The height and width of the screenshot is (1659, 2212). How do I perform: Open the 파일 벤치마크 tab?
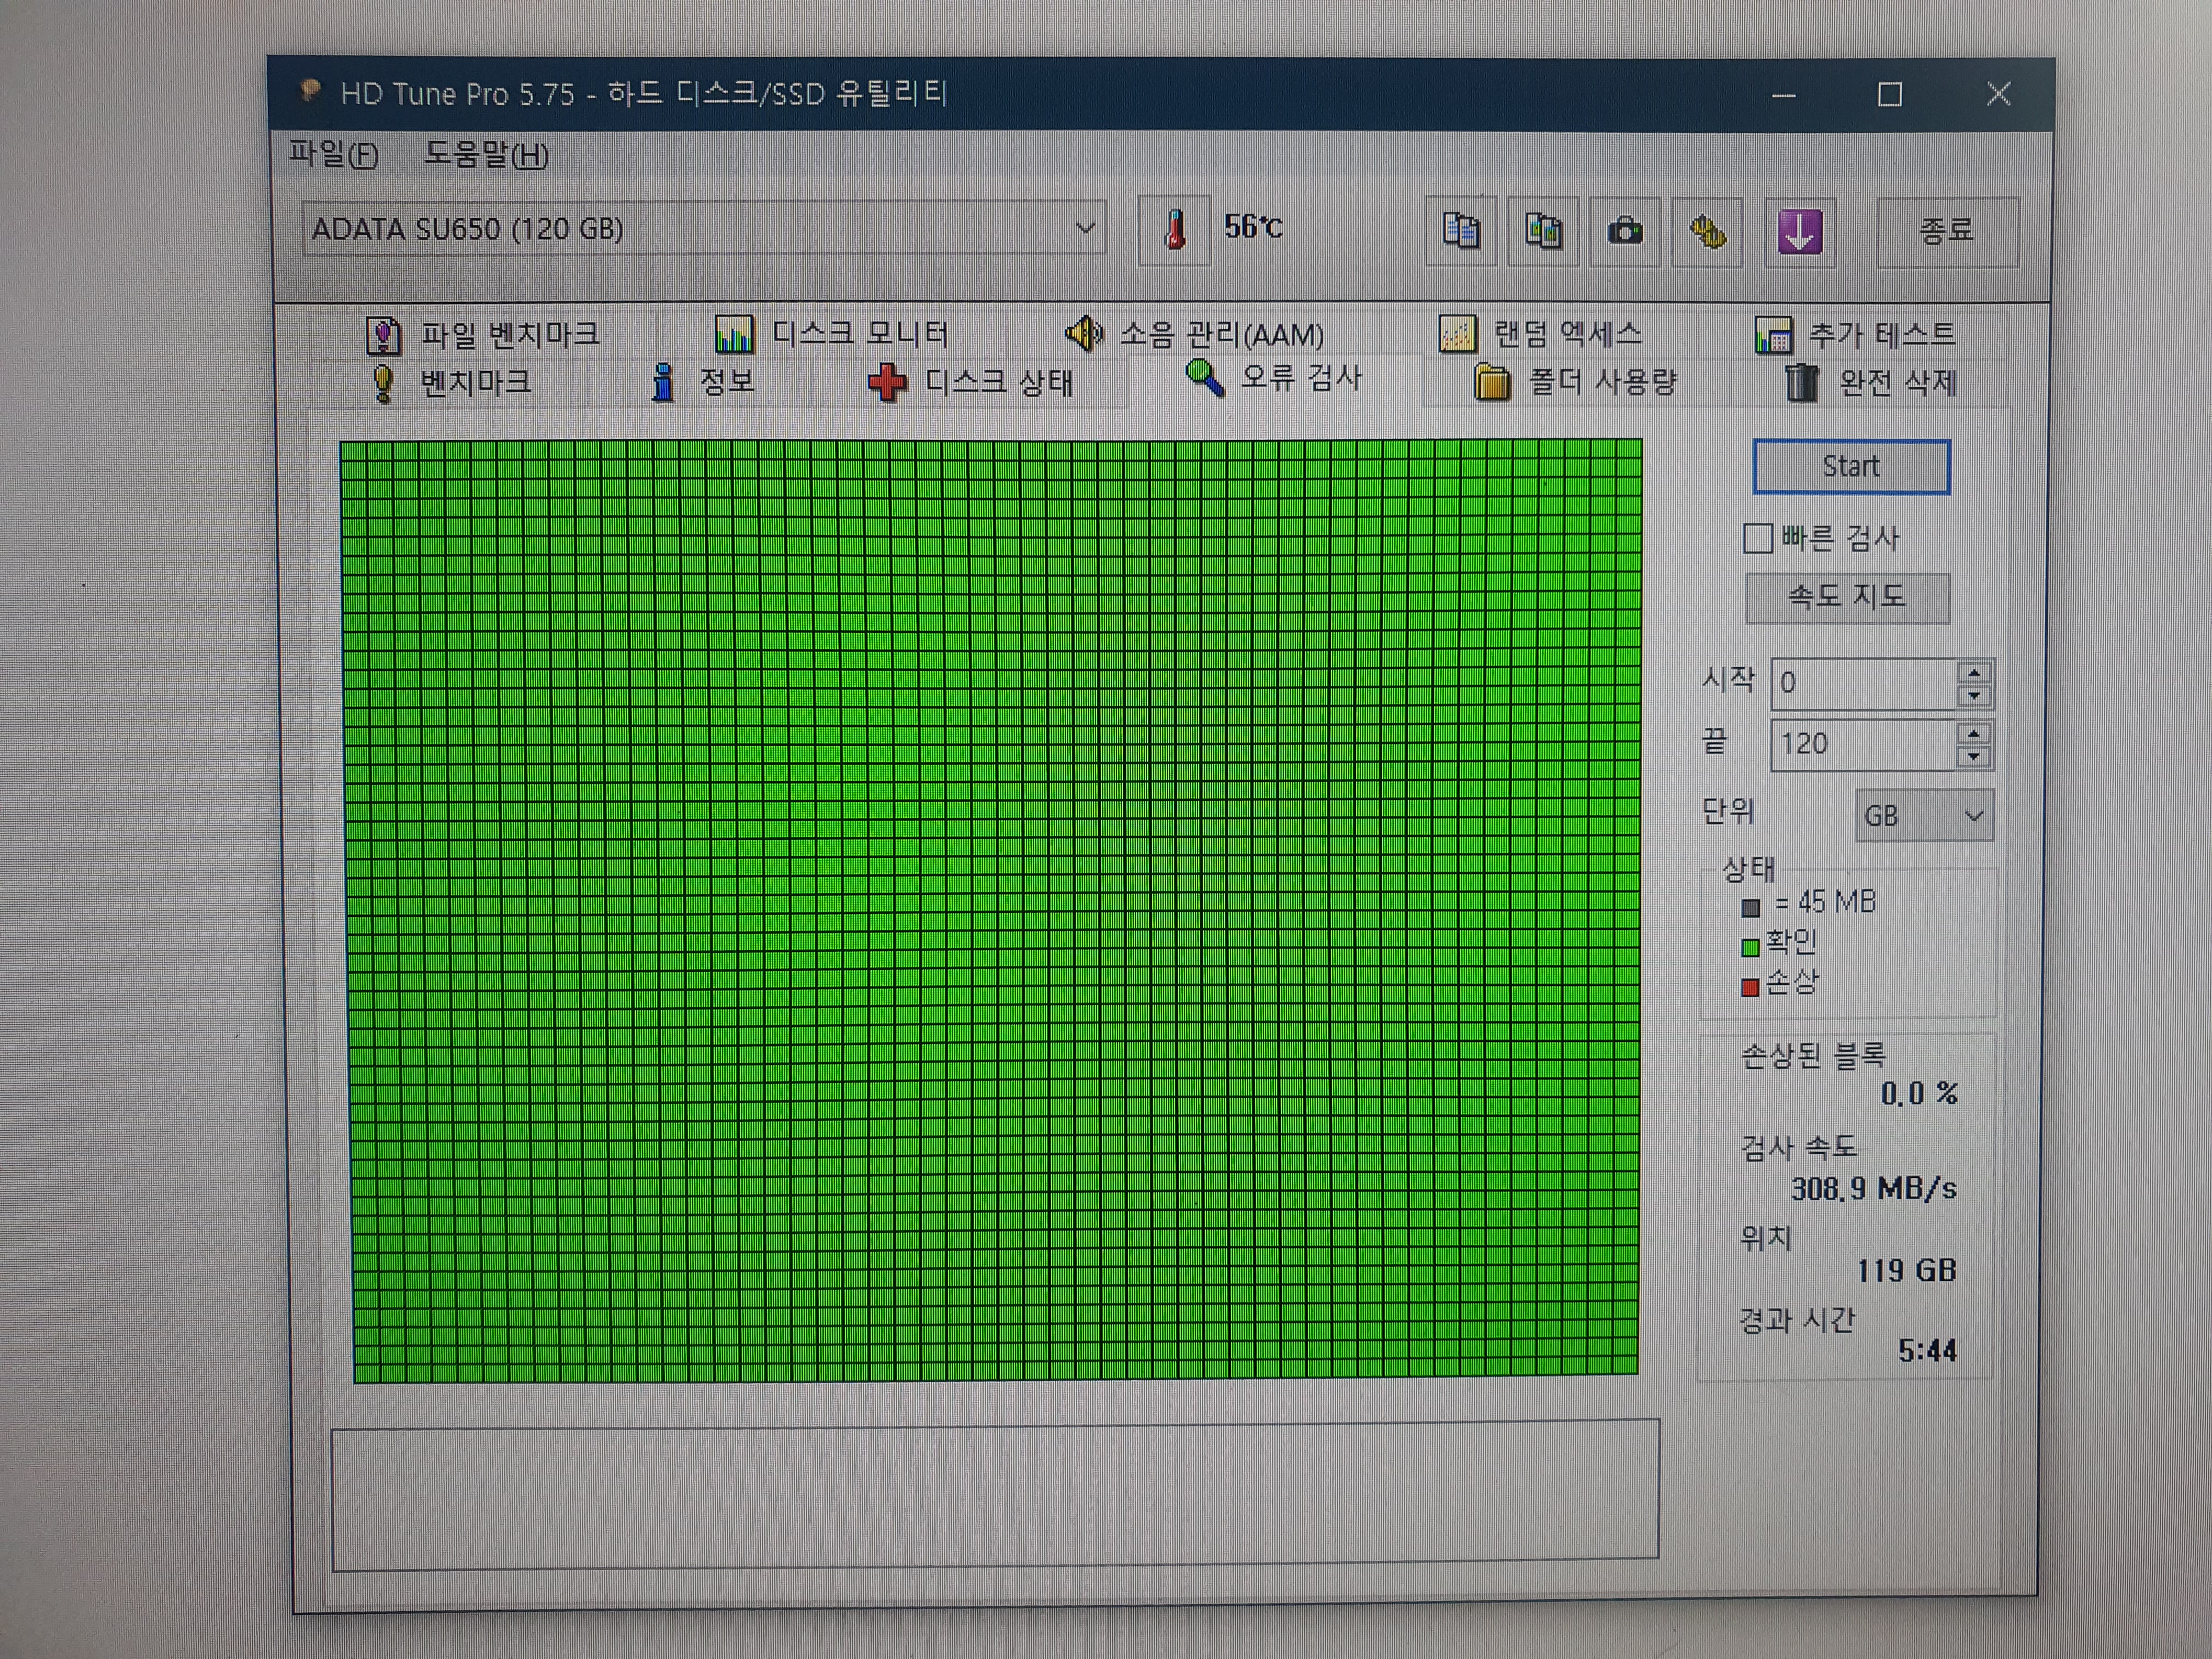coord(483,334)
